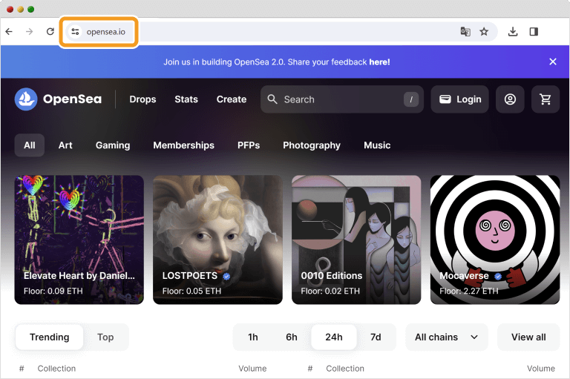This screenshot has width=570, height=379.
Task: Click the OpenSea wordmark
Action: point(72,99)
